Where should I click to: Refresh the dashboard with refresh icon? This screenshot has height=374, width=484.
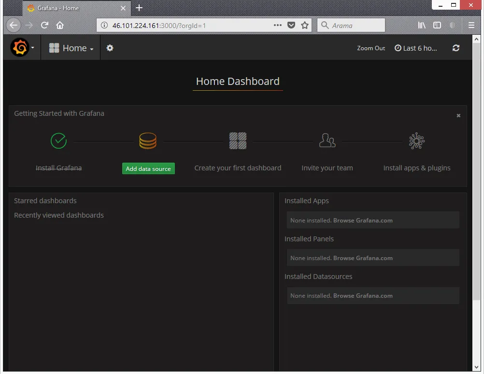click(x=456, y=48)
